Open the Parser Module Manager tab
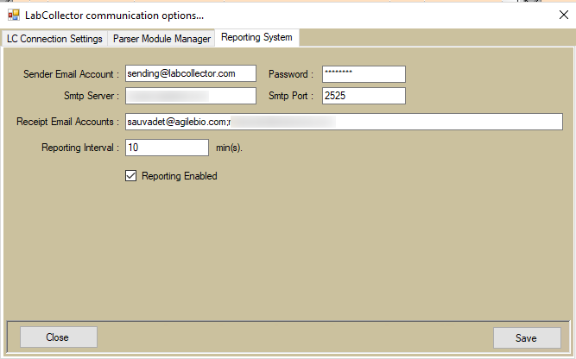Screen dimensions: 576x359 coord(161,39)
